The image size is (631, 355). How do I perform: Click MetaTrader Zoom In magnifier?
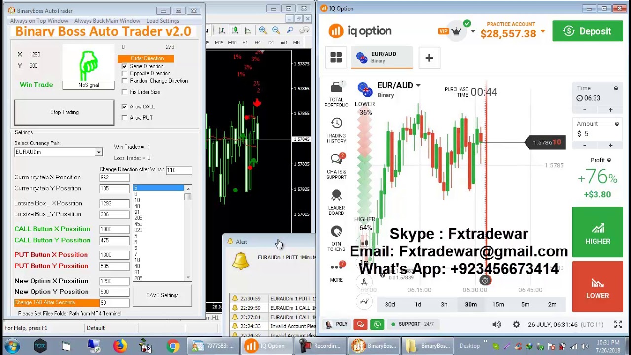click(263, 31)
